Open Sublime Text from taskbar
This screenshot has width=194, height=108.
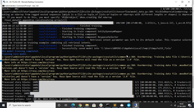(x=115, y=105)
